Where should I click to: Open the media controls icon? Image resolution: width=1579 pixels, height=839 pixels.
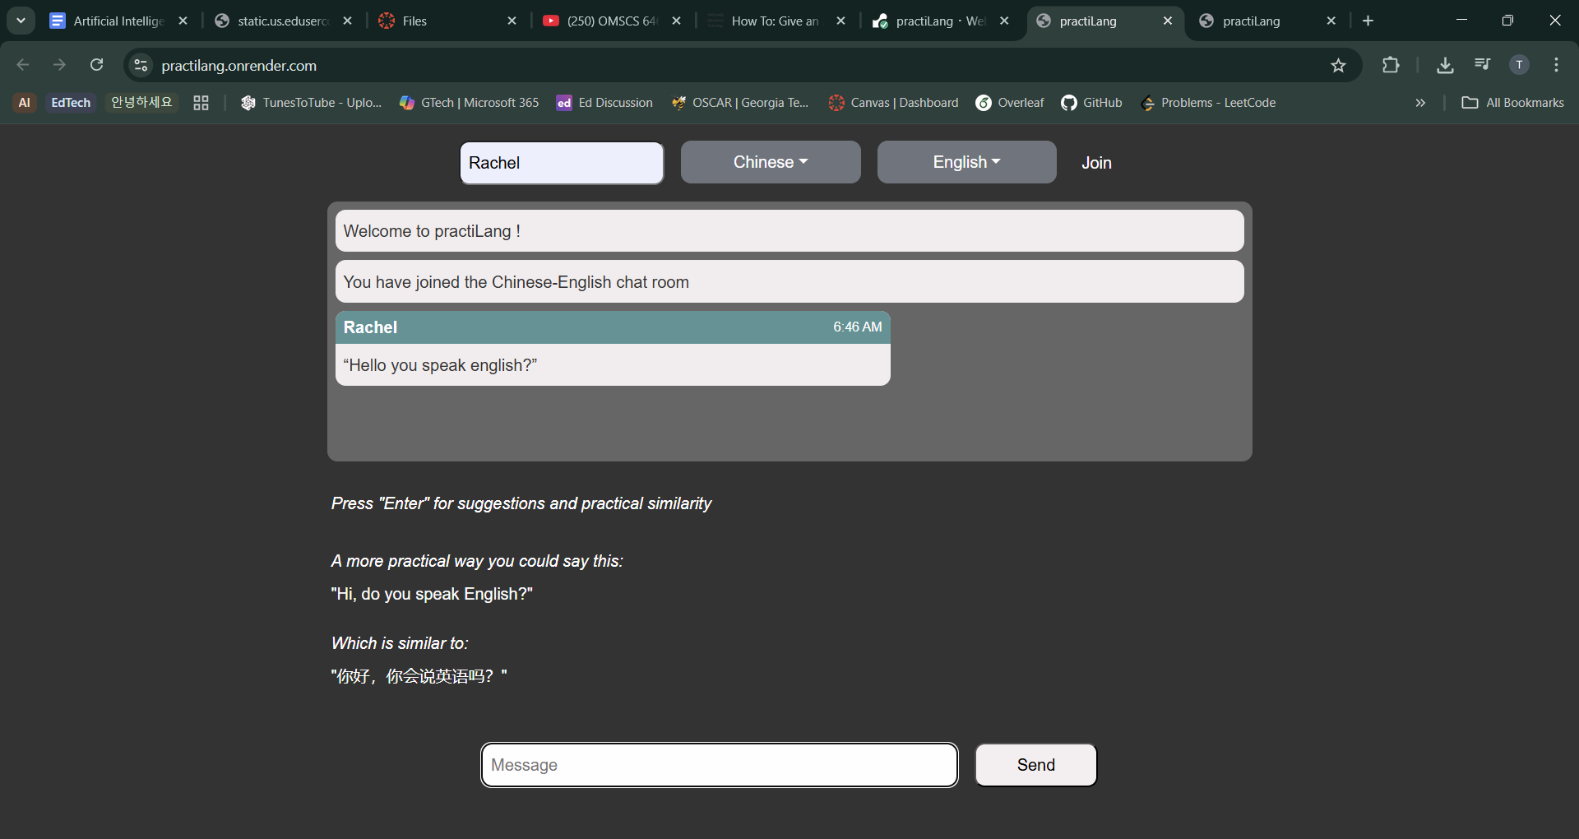tap(1482, 65)
